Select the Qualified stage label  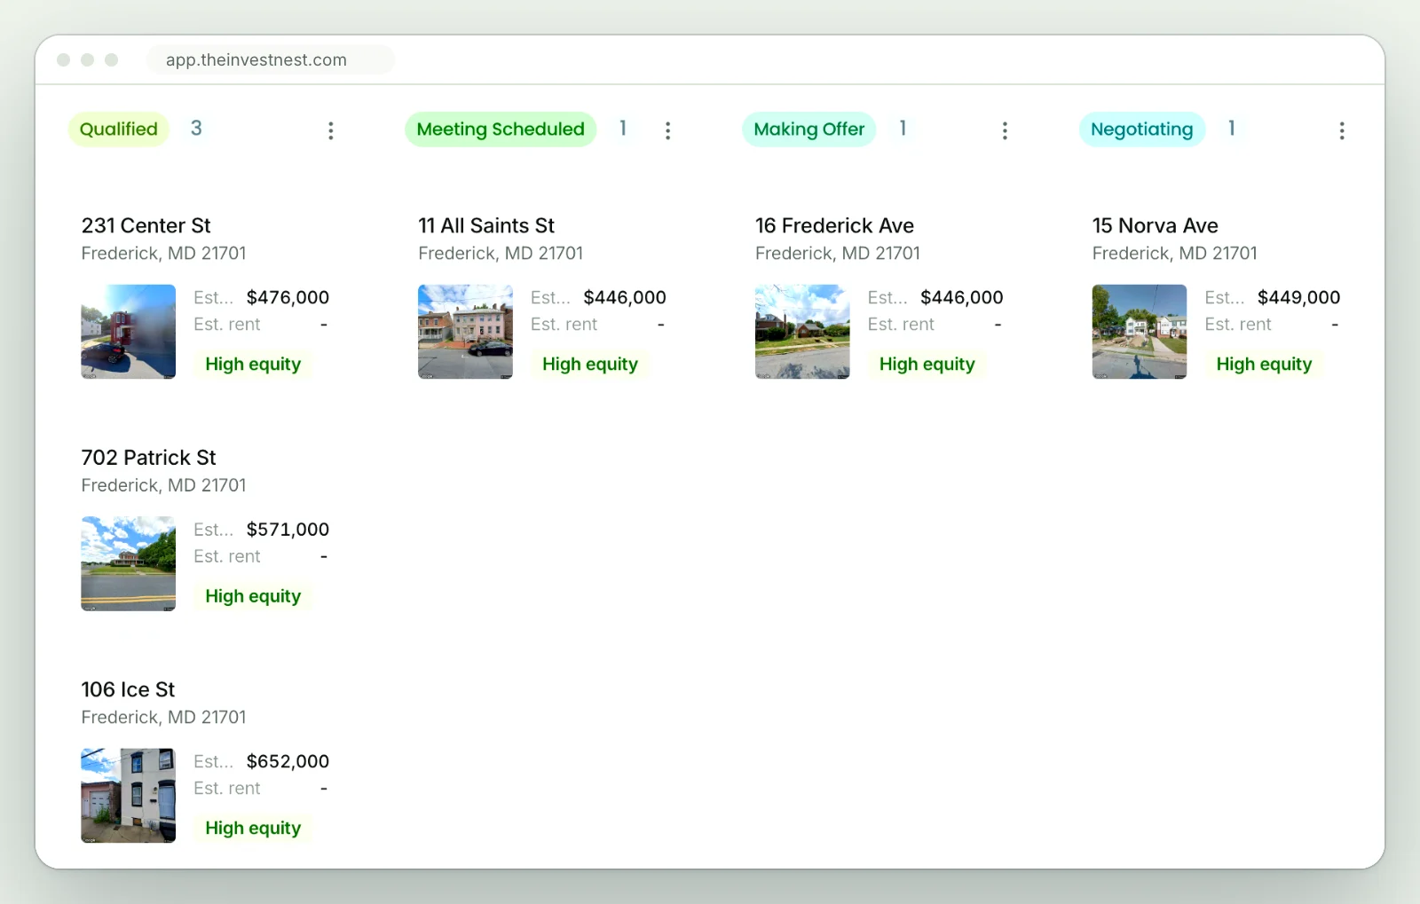(119, 130)
